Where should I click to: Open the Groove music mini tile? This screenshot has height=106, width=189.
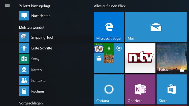[x=119, y=48]
